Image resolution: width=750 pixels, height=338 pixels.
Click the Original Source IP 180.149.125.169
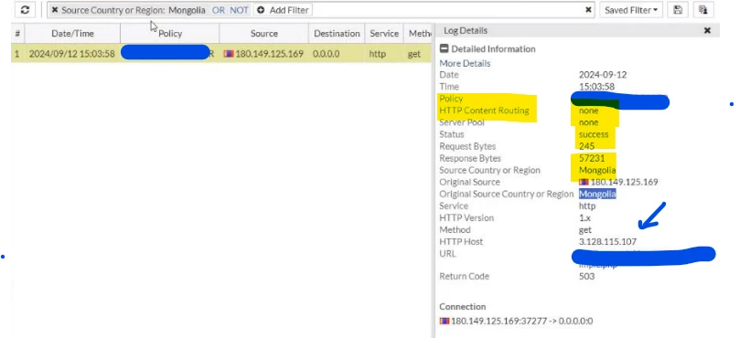tap(624, 183)
